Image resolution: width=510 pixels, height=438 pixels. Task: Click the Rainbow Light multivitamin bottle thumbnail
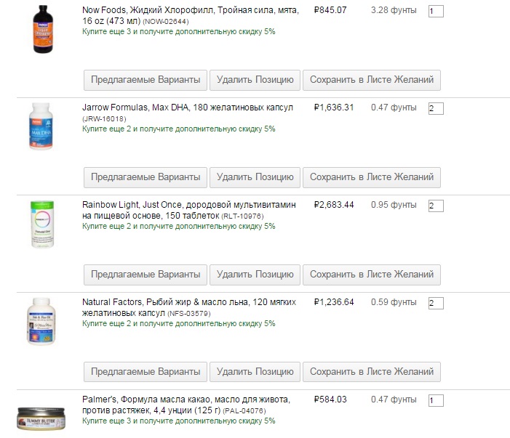pyautogui.click(x=43, y=224)
